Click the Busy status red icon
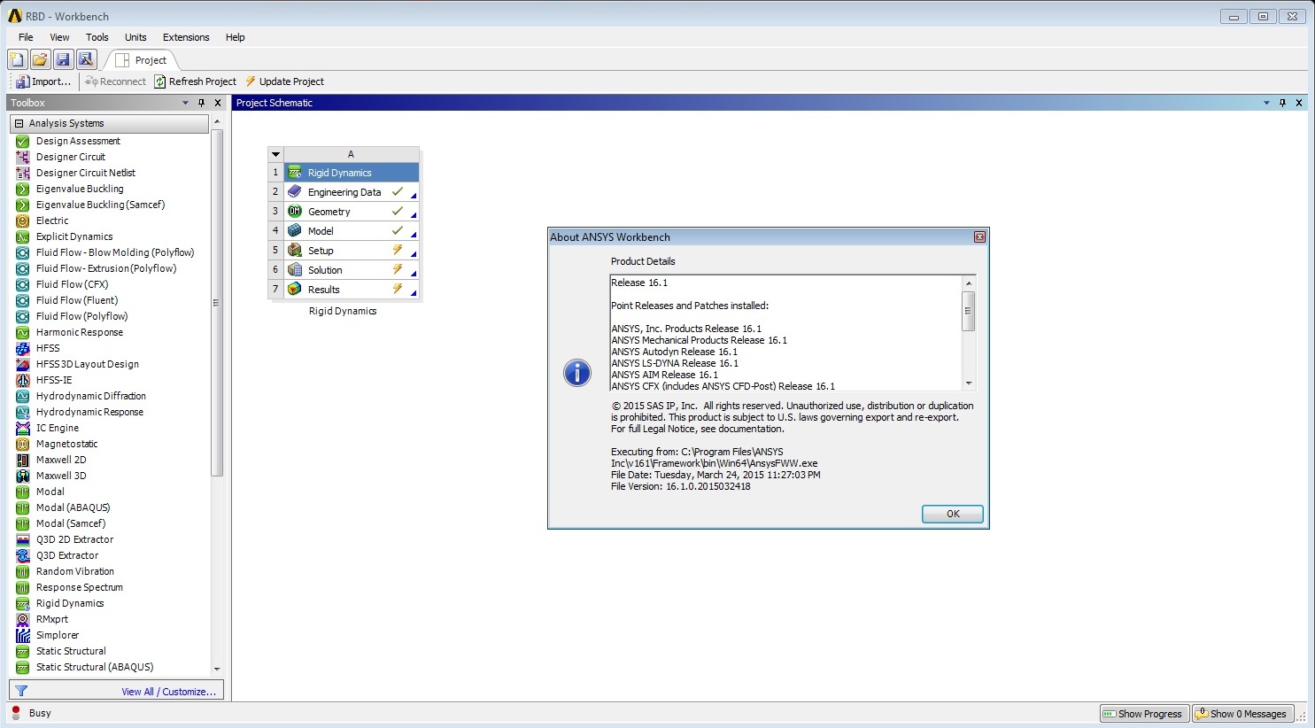This screenshot has height=728, width=1315. click(16, 713)
